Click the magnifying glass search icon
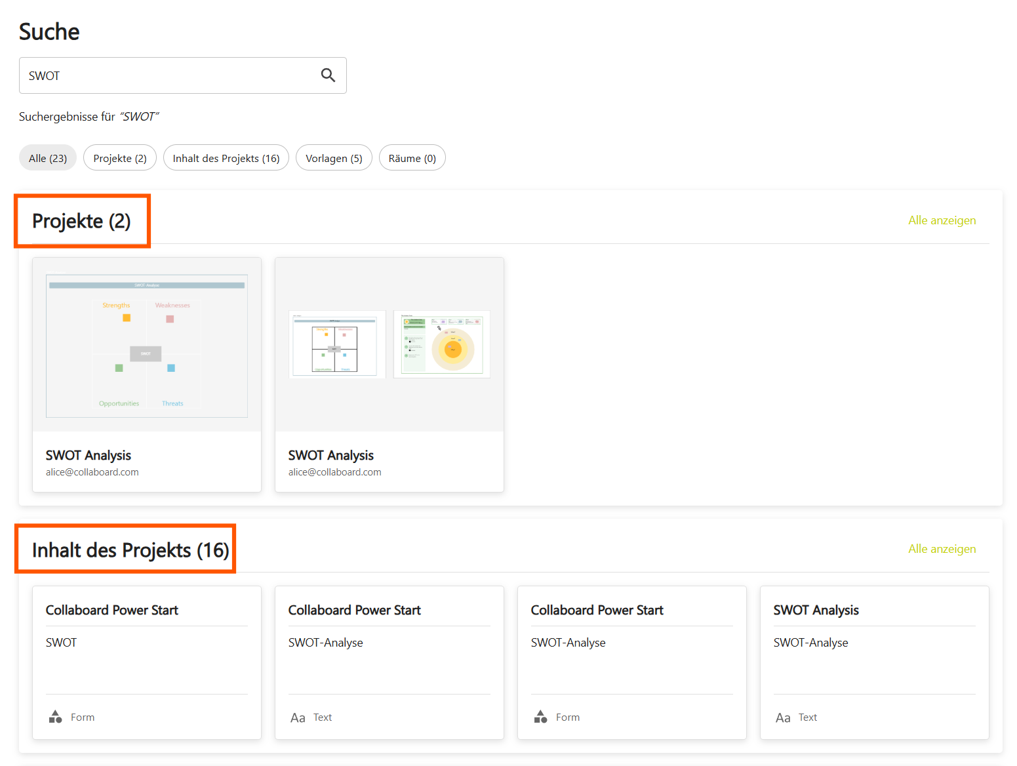Viewport: 1017px width, 766px height. [328, 75]
